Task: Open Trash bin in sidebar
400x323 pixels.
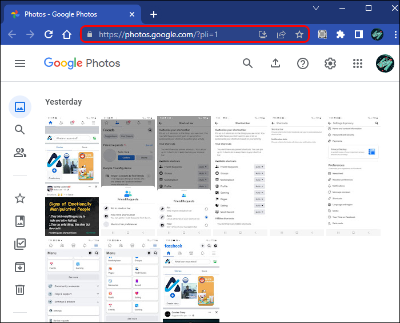Action: (20, 290)
